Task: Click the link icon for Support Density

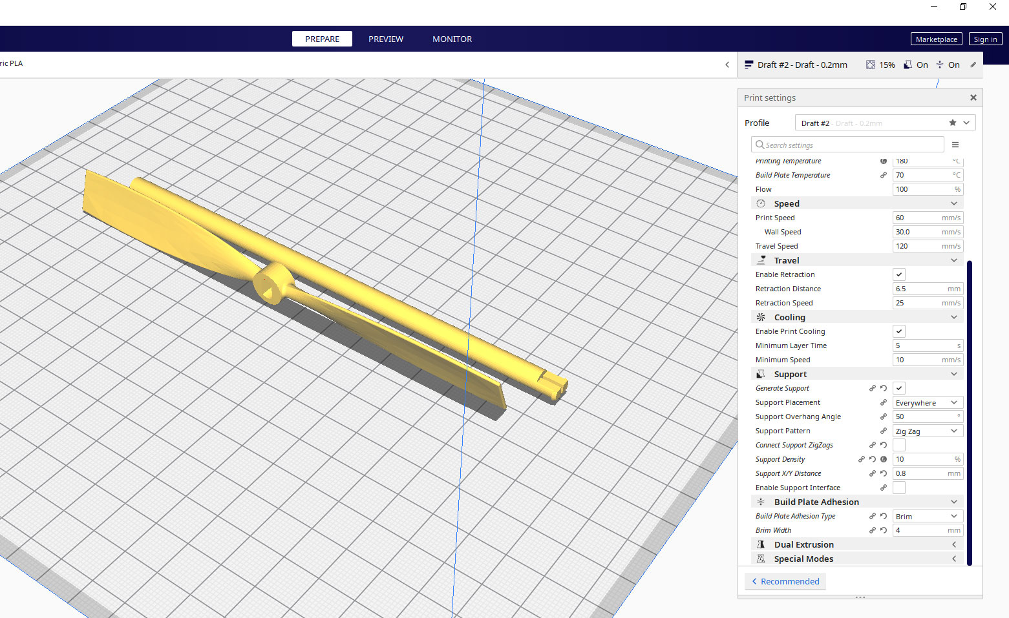Action: [862, 459]
